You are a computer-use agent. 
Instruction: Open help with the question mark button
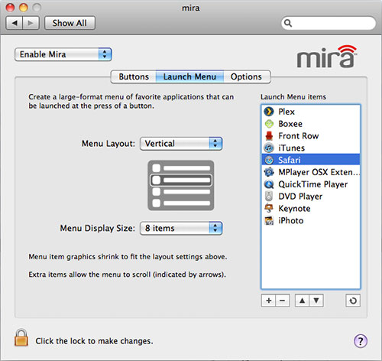(361, 341)
